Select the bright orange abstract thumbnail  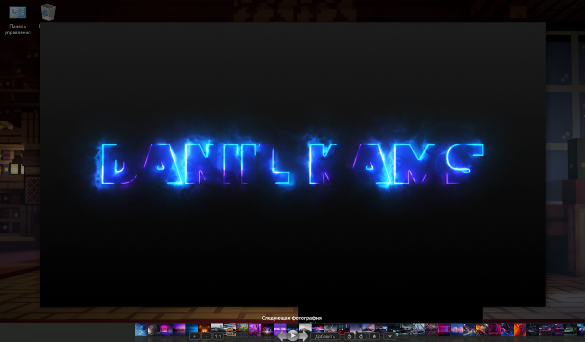(520, 329)
